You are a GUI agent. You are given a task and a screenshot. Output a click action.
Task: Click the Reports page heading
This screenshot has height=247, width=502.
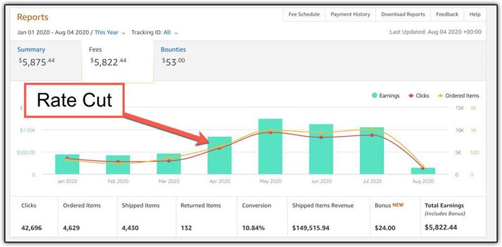(x=33, y=18)
